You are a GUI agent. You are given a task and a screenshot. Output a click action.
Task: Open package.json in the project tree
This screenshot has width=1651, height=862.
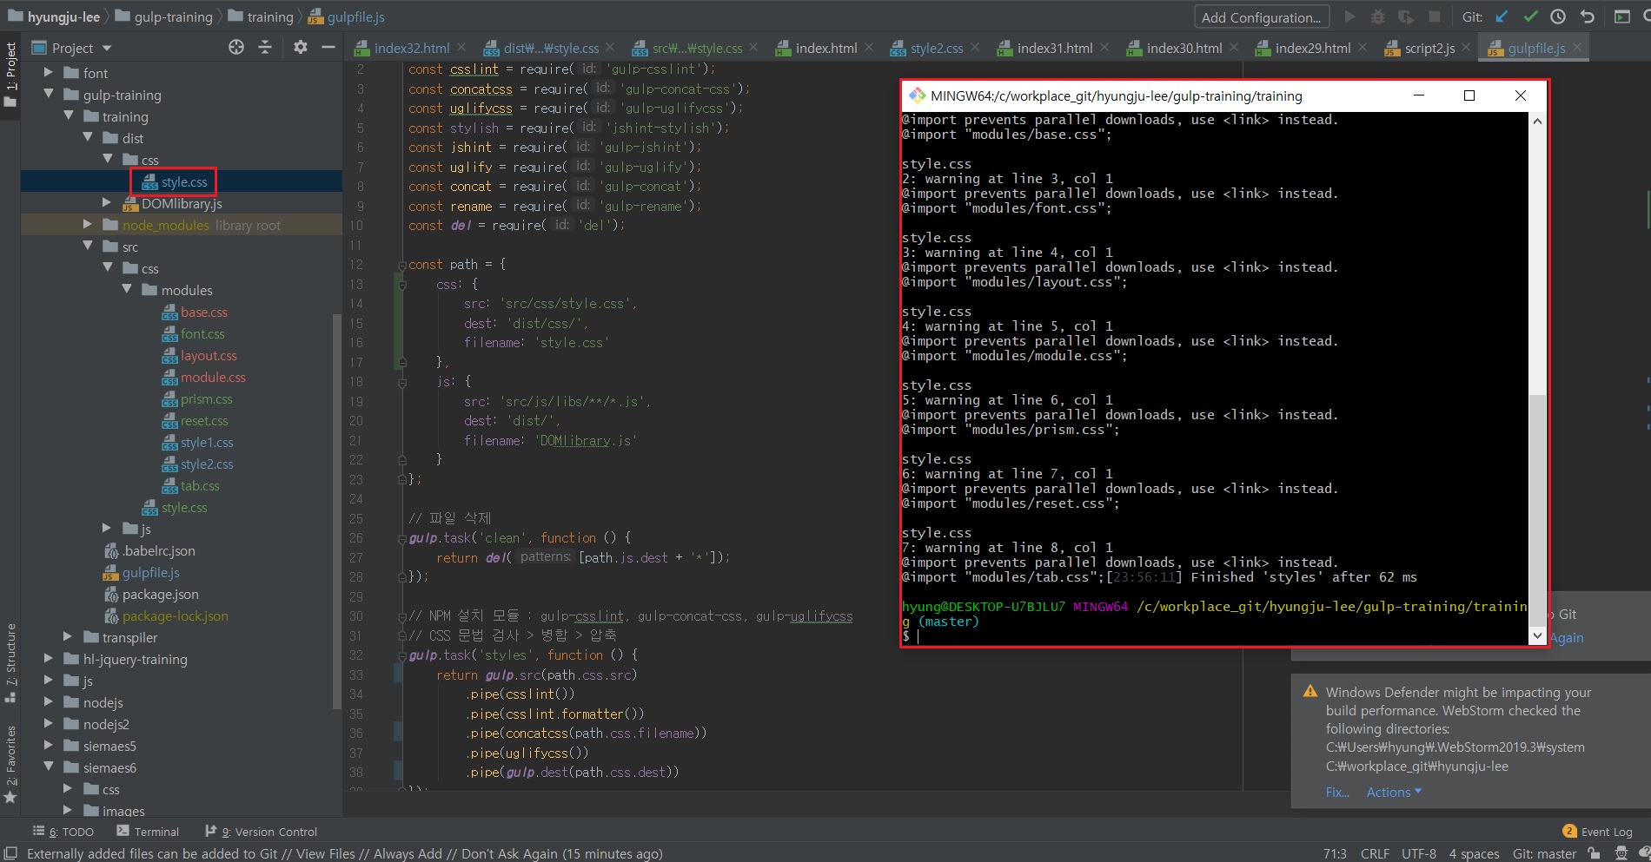point(160,595)
